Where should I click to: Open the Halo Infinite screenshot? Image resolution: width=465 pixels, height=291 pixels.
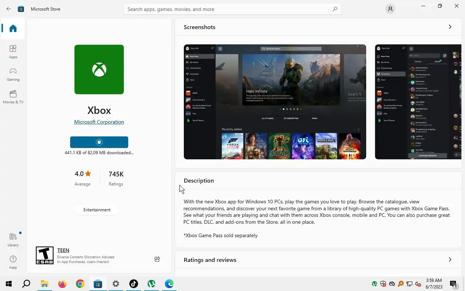275,102
